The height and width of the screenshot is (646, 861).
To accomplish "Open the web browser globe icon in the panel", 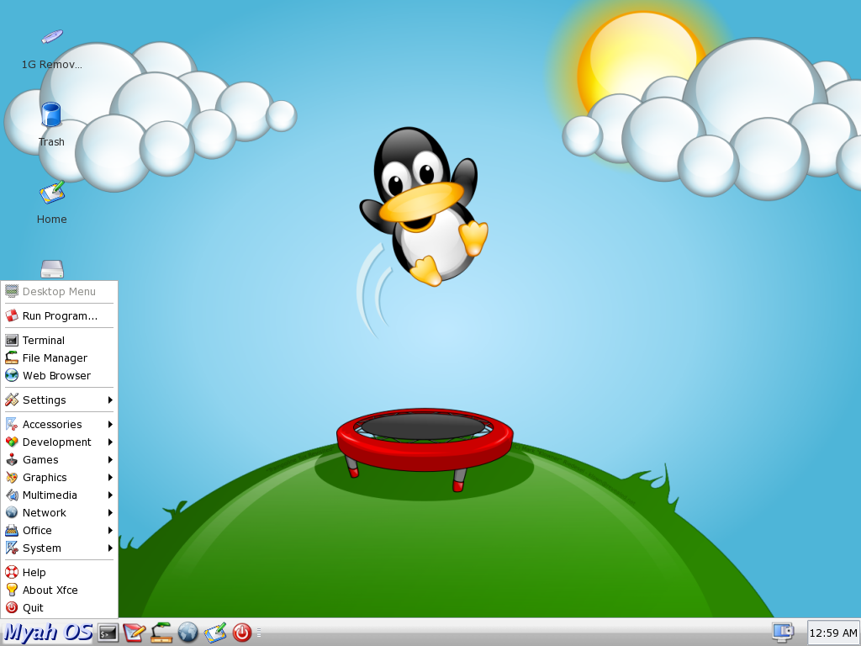I will click(x=188, y=633).
